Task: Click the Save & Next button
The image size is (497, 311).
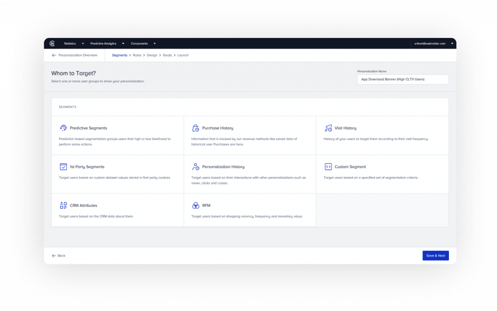Action: coord(435,256)
